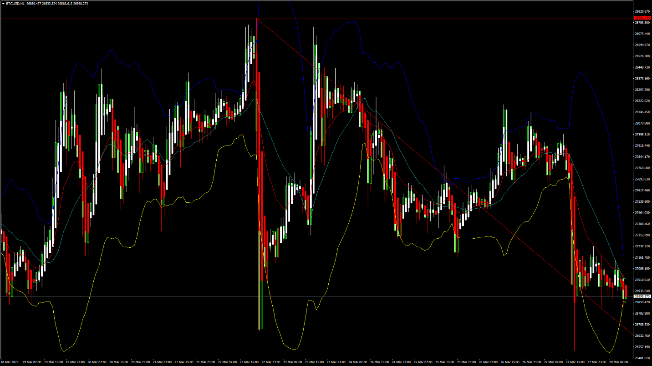Screen dimensions: 652x366
Task: Click the 24 Mar 23:00 time label
Action: point(401,362)
